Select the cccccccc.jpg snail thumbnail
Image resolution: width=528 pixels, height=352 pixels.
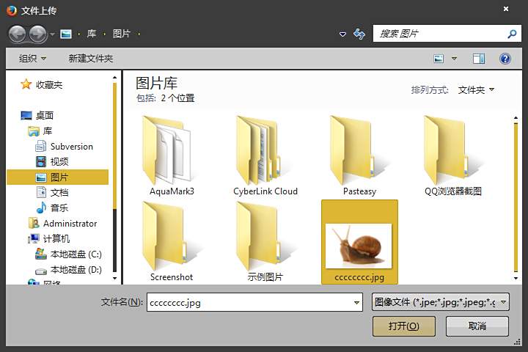point(359,242)
